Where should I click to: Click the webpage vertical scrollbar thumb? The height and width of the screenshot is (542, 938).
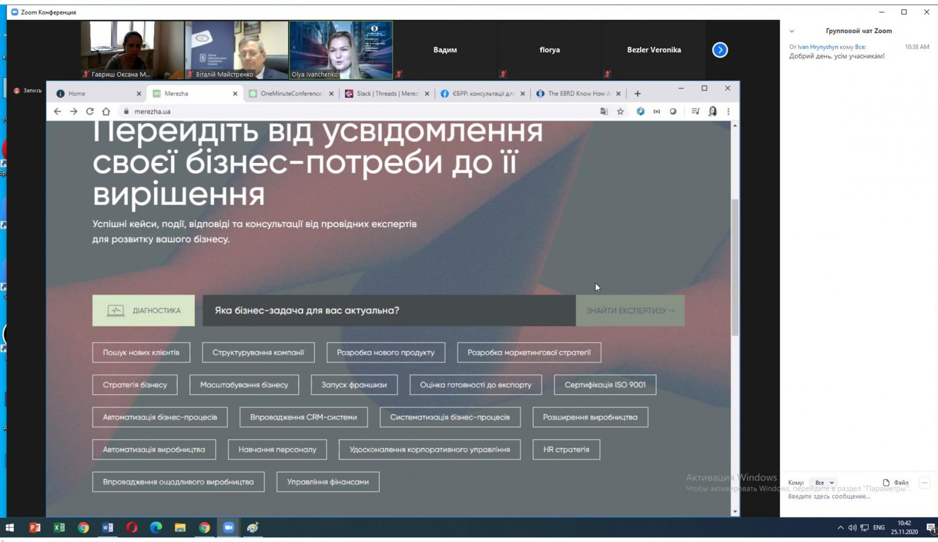[735, 267]
